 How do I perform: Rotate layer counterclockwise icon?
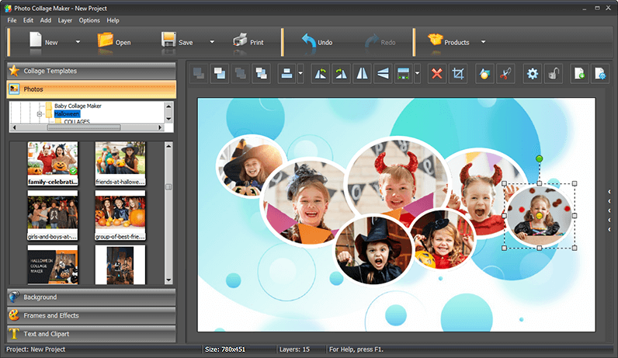pos(321,74)
